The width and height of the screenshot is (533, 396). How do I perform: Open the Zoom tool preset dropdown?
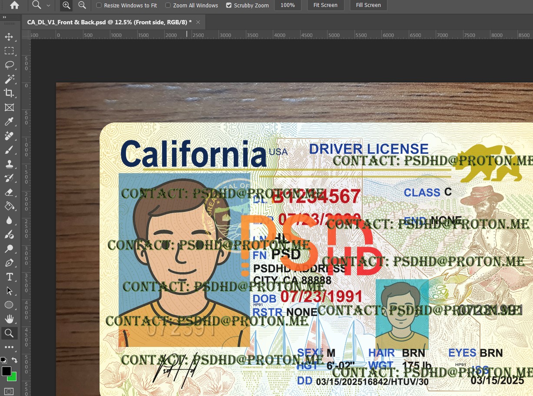(49, 5)
